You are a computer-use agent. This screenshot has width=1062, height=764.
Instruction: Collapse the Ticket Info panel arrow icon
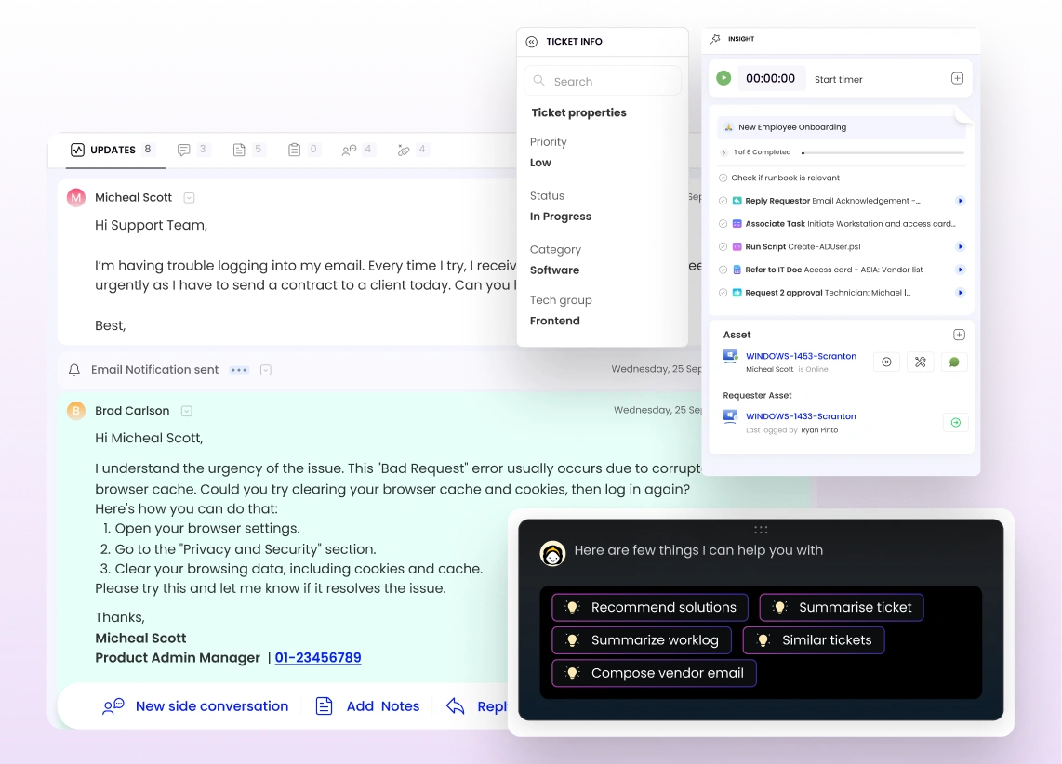tap(532, 42)
